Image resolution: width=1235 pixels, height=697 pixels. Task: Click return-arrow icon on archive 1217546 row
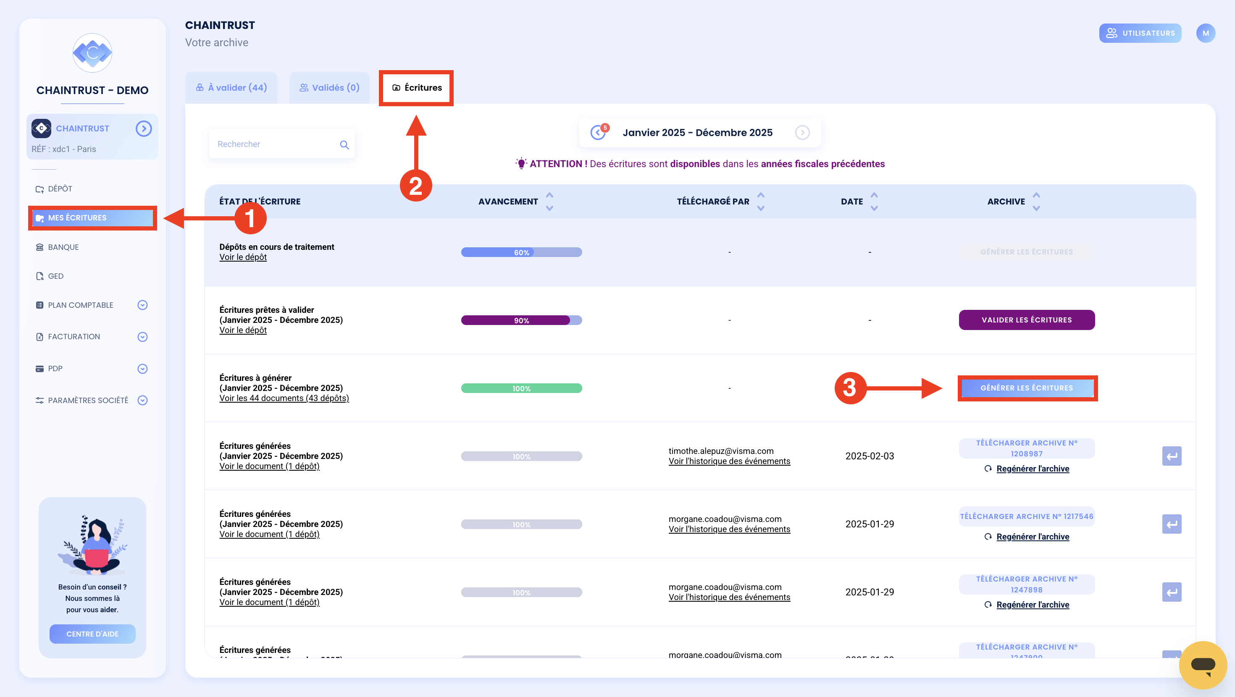tap(1172, 524)
